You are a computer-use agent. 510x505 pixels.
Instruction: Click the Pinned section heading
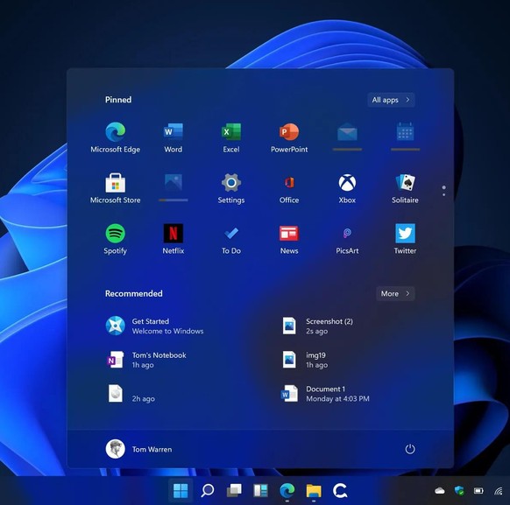coord(118,100)
